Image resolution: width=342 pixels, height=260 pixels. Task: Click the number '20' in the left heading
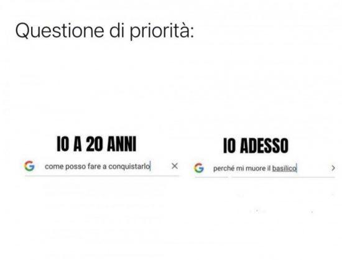95,144
